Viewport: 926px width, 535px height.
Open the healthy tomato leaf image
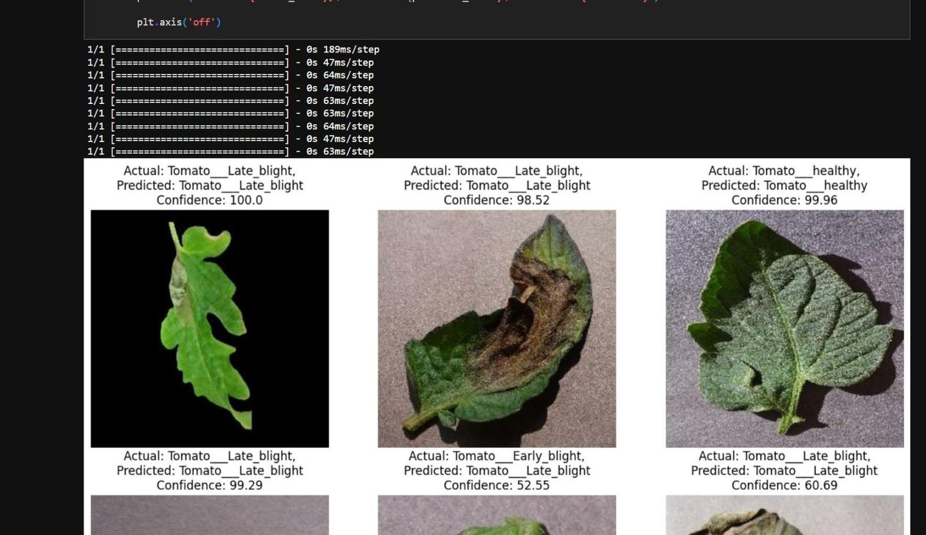[785, 328]
